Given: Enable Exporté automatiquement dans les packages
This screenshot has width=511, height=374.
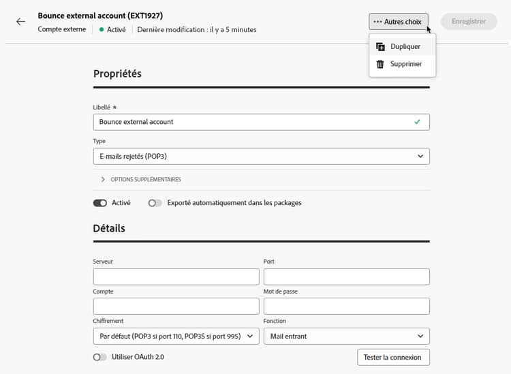Looking at the screenshot, I should [155, 203].
